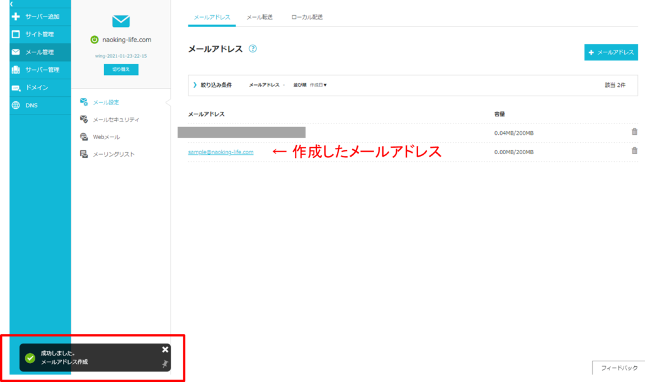Screen dimensions: 645x382
Task: Click the メール管理 envelope icon
Action: (x=16, y=52)
